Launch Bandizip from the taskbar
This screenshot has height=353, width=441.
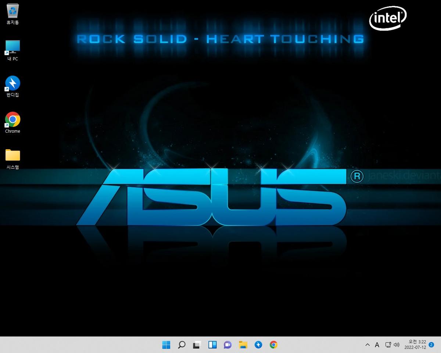tap(258, 345)
